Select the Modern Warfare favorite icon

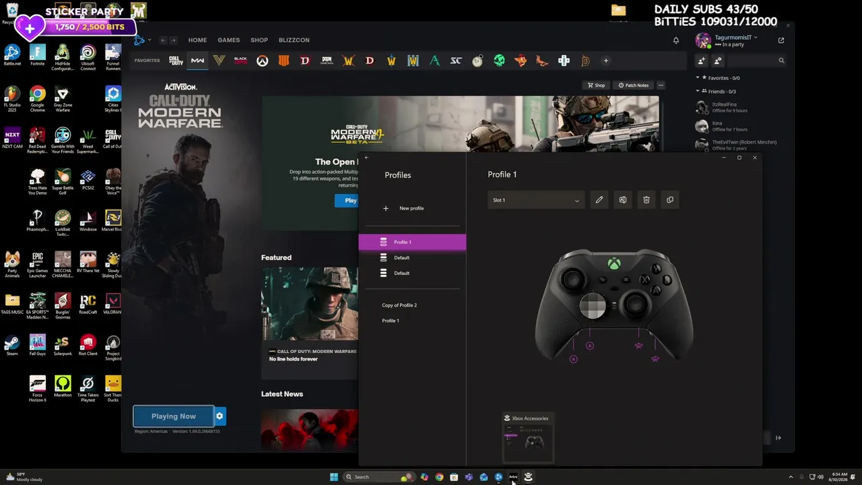[197, 61]
